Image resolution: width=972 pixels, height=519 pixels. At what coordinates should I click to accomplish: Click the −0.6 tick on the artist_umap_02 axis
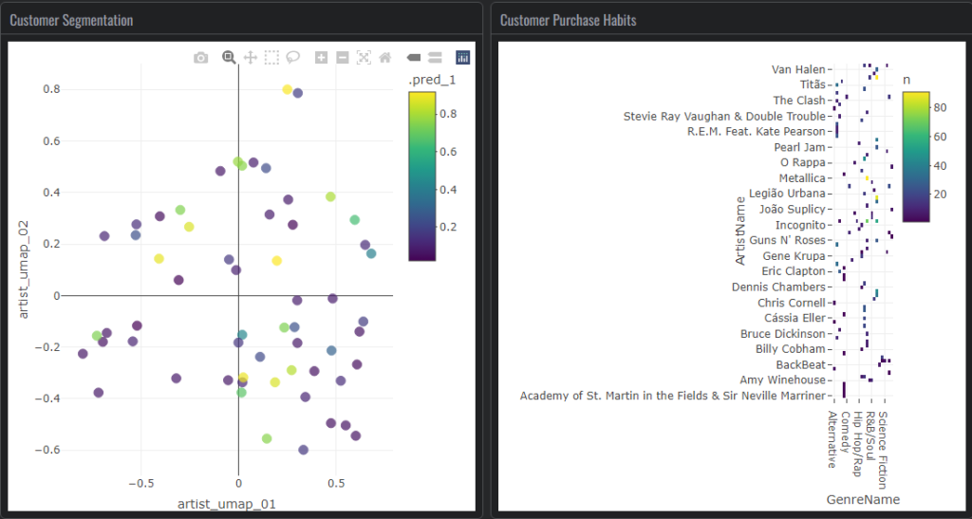47,451
